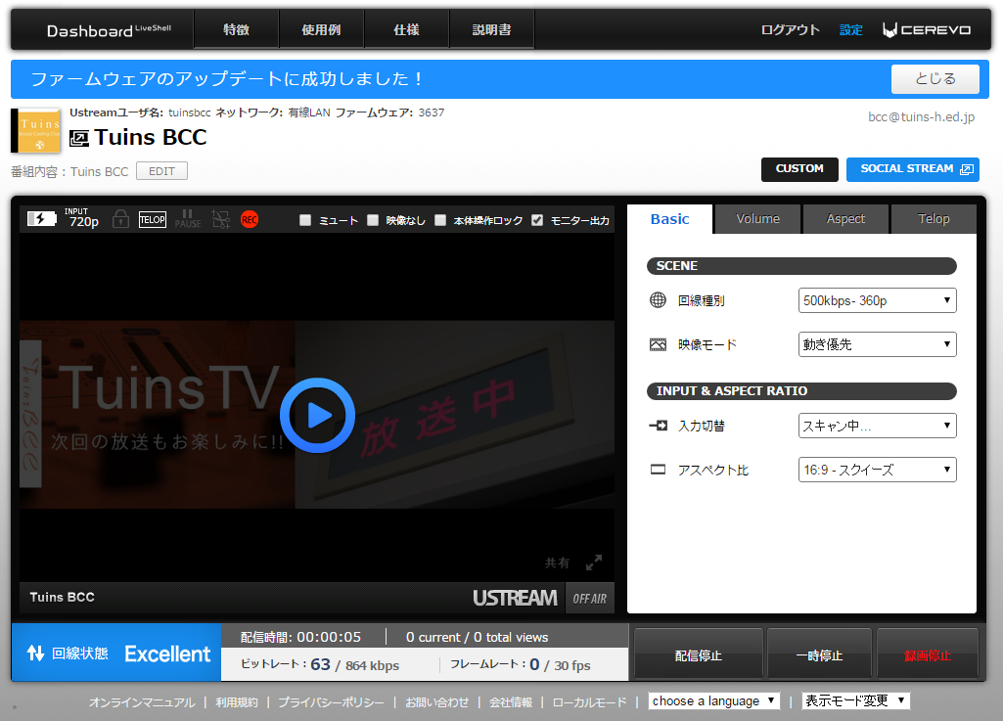The image size is (1003, 721).
Task: Click the ログアウト link
Action: click(792, 29)
